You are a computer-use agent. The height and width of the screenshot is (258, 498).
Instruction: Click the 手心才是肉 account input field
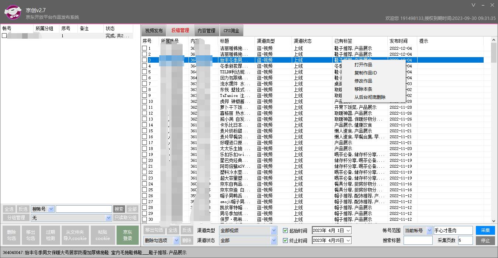point(453,230)
